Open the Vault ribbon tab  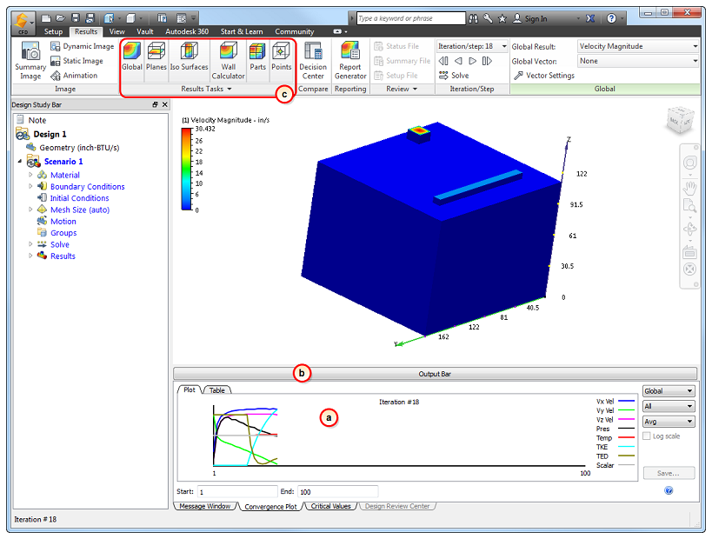[x=145, y=31]
